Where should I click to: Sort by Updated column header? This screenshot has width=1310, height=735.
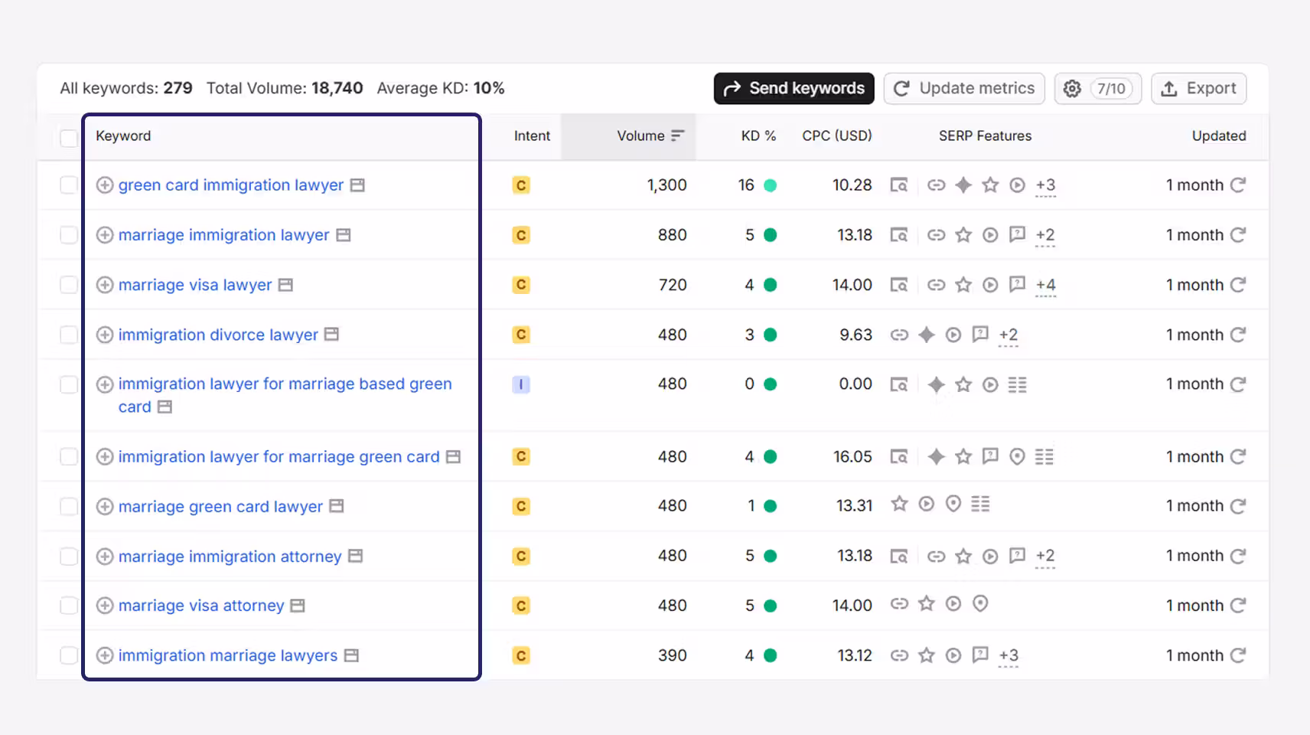coord(1219,136)
